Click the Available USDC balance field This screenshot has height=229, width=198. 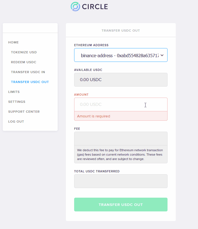click(121, 80)
